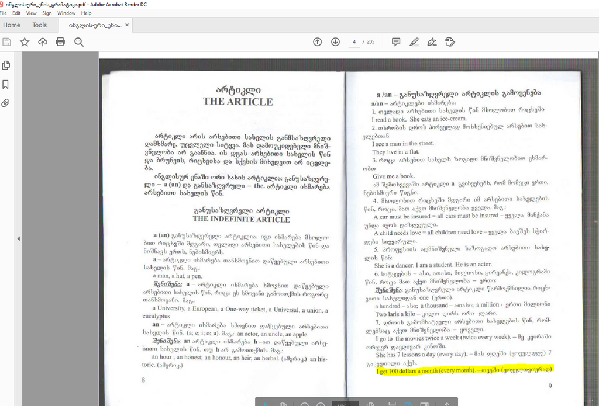Open the View menu
Screen dimensions: 599x406
coord(32,13)
